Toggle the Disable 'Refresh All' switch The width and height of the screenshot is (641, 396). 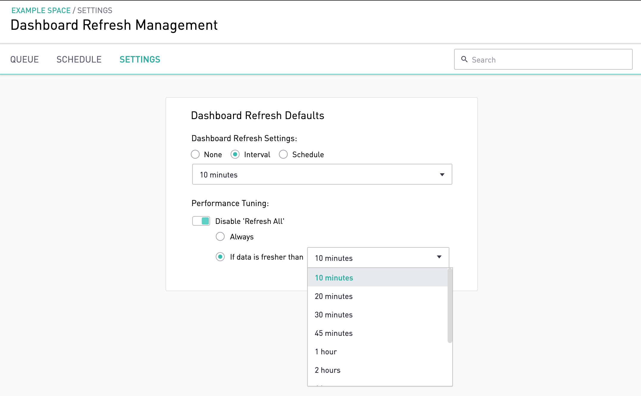click(x=201, y=221)
